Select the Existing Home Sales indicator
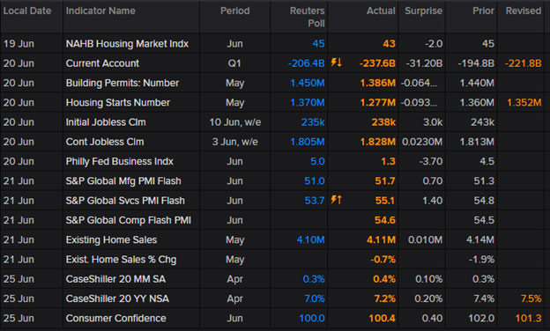The width and height of the screenshot is (550, 331). (x=111, y=240)
